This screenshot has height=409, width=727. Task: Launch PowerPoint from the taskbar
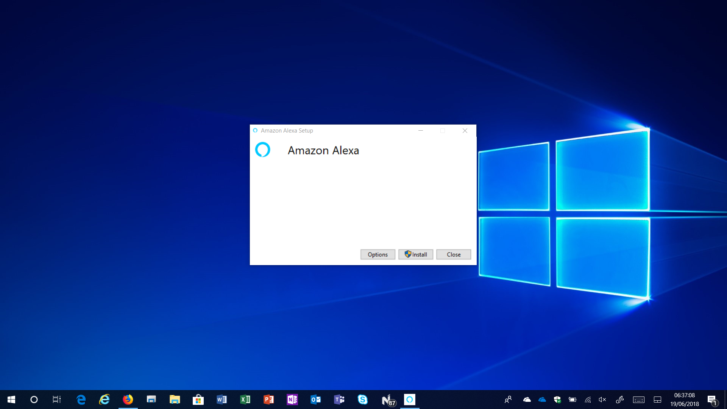(x=268, y=400)
